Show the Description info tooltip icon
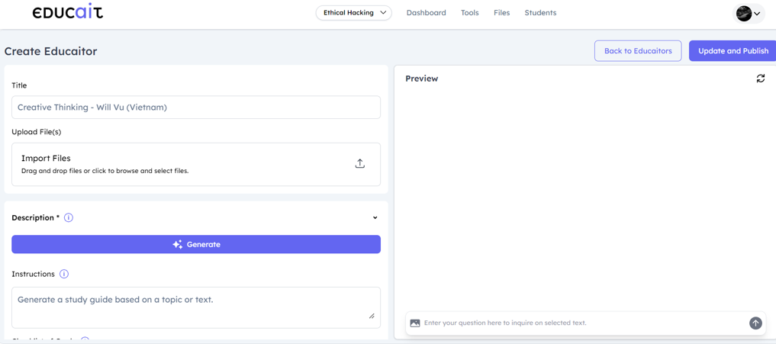The image size is (776, 344). 69,218
